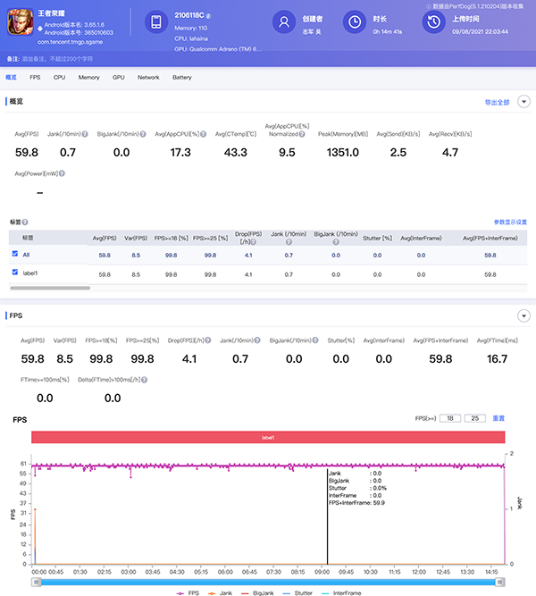Click the duration clock icon
Viewport: 536px width, 596px height.
pyautogui.click(x=354, y=22)
